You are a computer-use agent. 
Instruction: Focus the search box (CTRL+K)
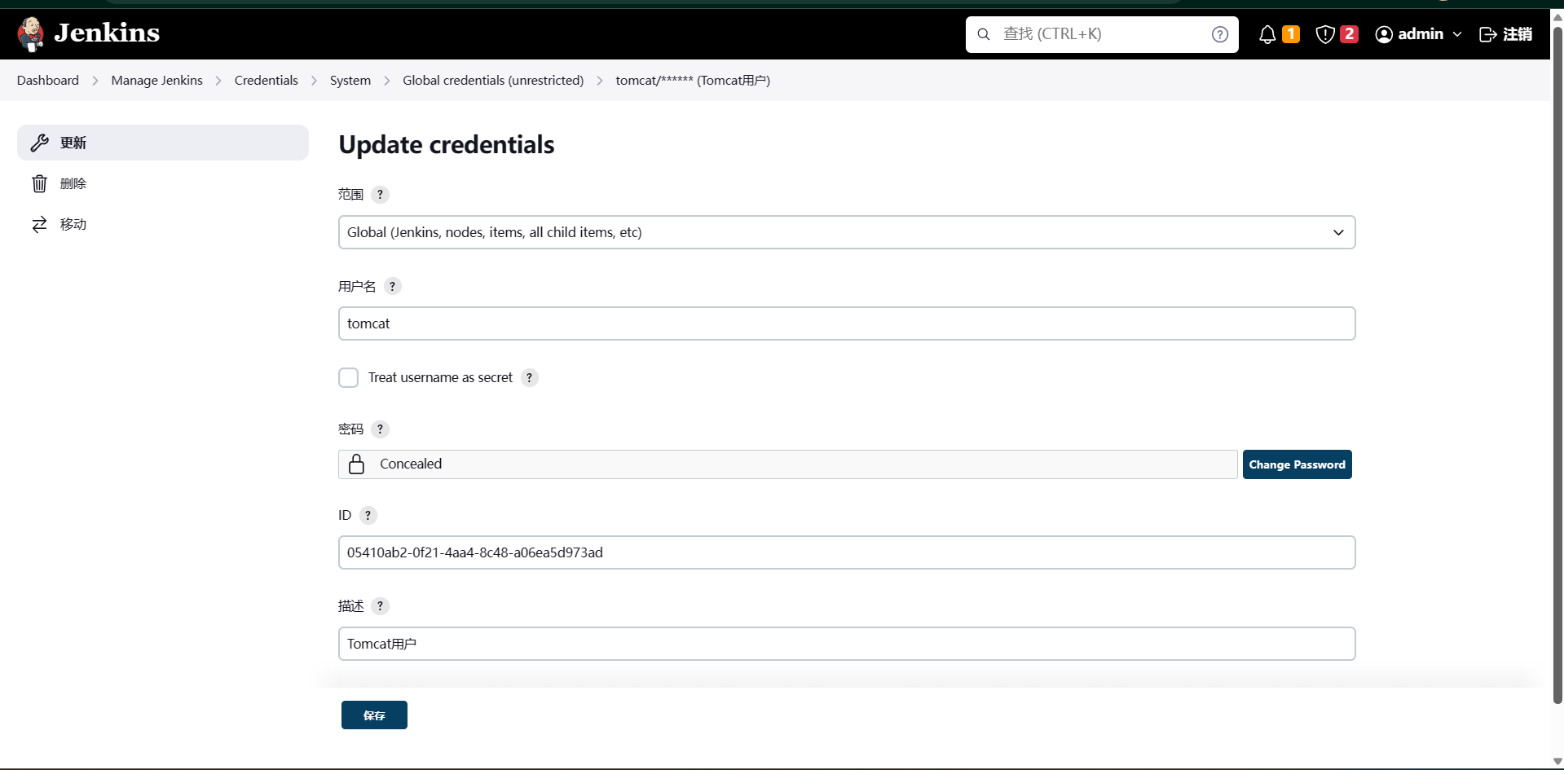[x=1102, y=34]
